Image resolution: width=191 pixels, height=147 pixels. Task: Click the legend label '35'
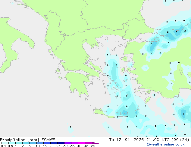click(x=72, y=146)
